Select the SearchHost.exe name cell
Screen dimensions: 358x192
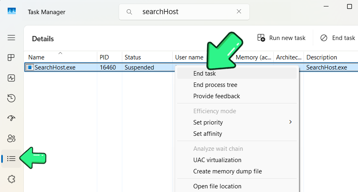tap(55, 68)
